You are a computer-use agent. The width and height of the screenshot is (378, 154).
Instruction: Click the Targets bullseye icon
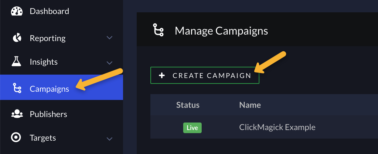(x=16, y=137)
